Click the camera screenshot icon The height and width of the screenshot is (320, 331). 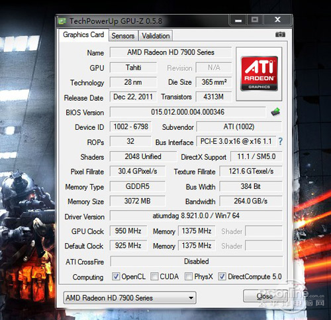coord(280,34)
